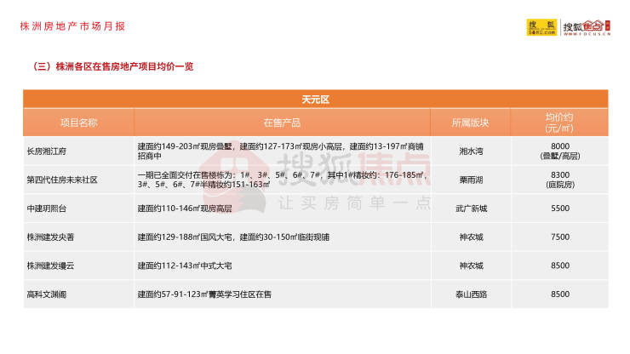Click 神农城 in the 株洲建发缦云 row
The image size is (630, 354).
pos(471,265)
